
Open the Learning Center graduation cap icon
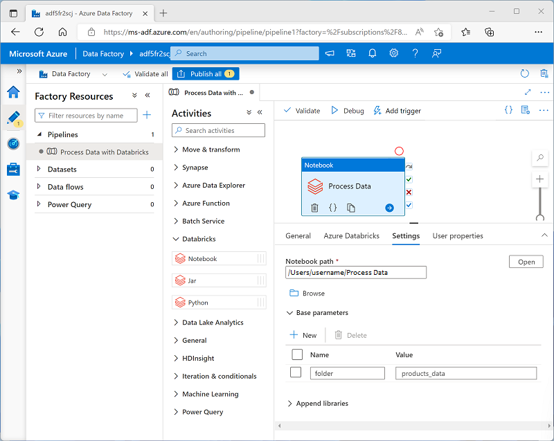[x=13, y=193]
